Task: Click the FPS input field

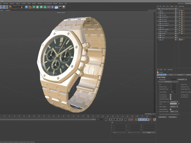Action: [173, 85]
